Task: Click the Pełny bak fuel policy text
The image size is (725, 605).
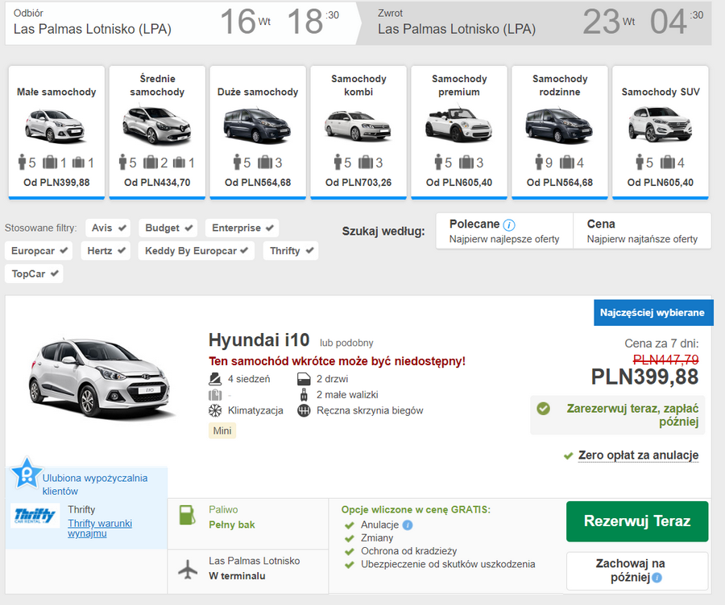Action: pyautogui.click(x=232, y=525)
